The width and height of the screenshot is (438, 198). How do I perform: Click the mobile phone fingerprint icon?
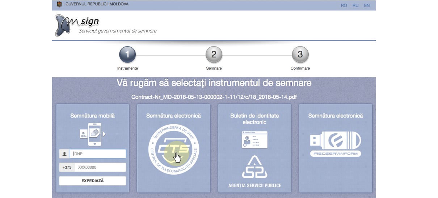click(x=93, y=134)
